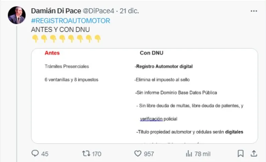Click the repost arrows icon
266x162 pixels.
[86, 154]
